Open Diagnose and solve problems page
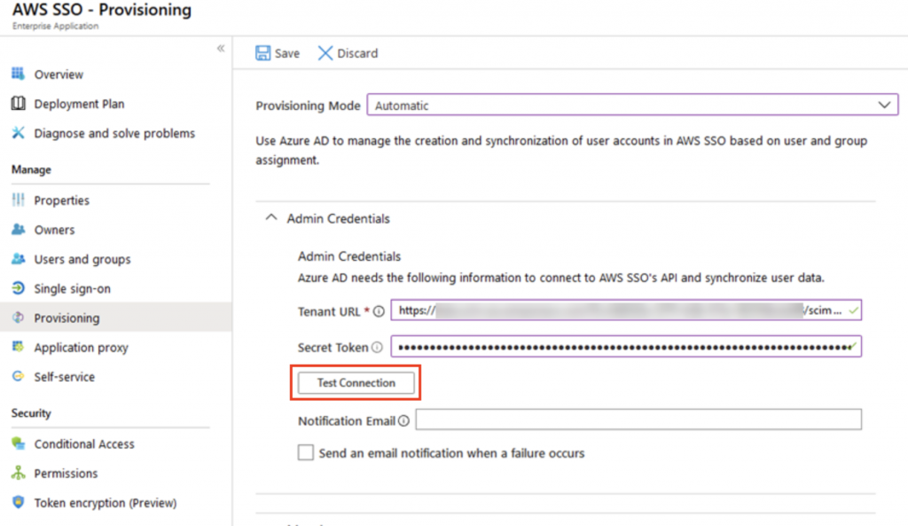The width and height of the screenshot is (908, 526). [116, 133]
